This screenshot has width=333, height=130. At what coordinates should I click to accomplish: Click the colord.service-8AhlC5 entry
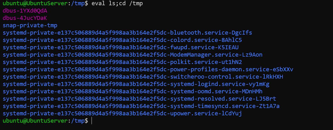[x=122, y=40]
